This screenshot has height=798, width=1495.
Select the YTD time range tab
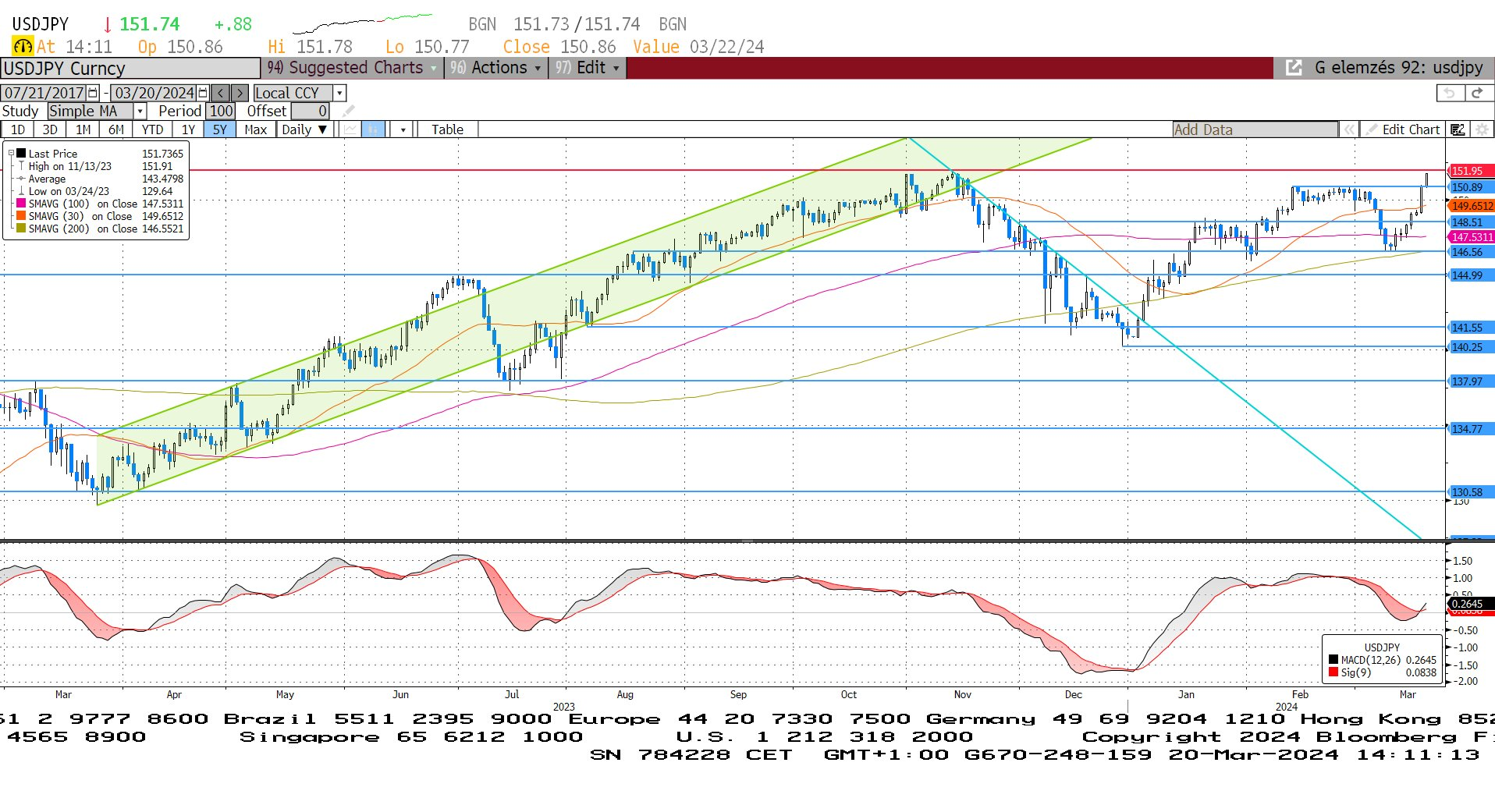coord(152,129)
